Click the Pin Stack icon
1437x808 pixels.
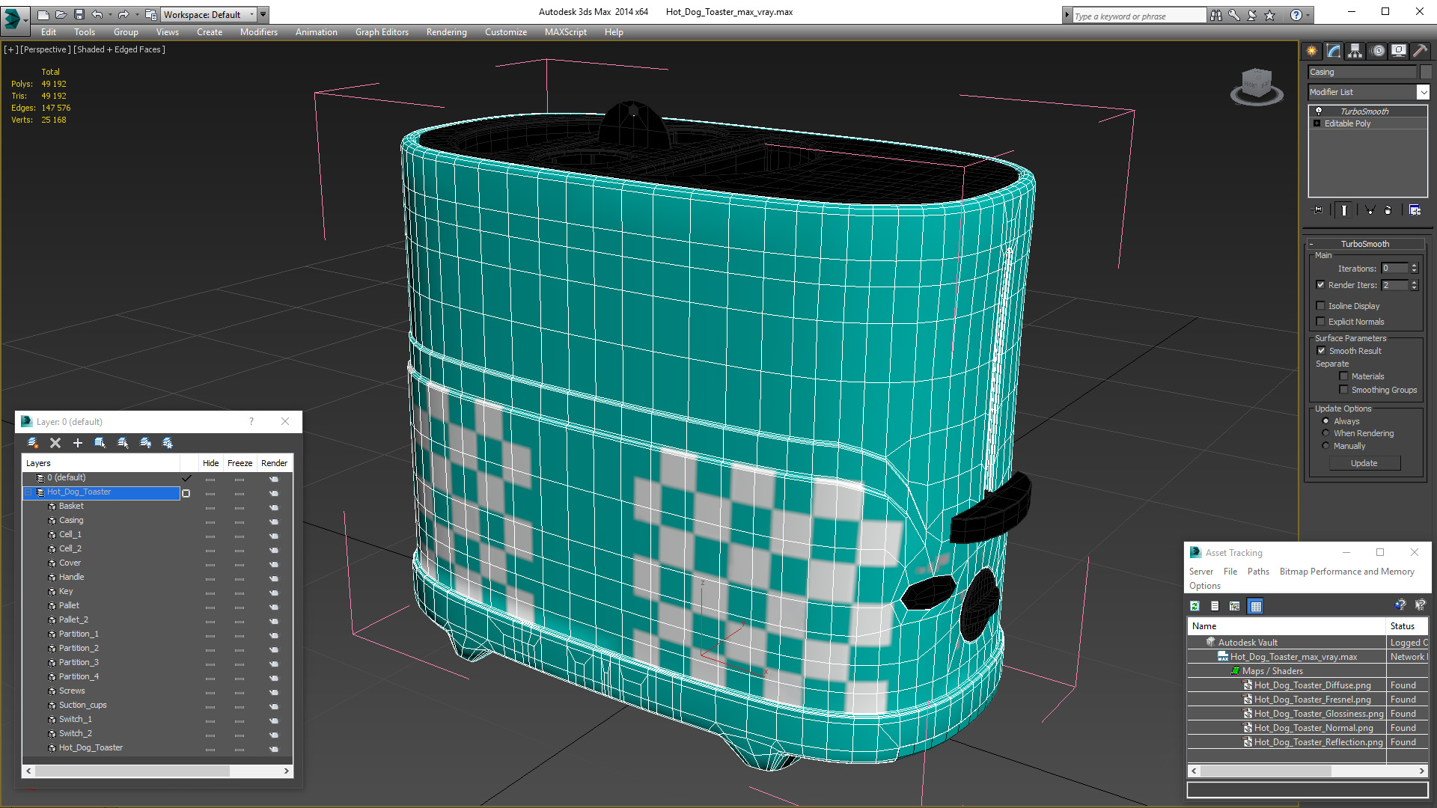tap(1318, 210)
